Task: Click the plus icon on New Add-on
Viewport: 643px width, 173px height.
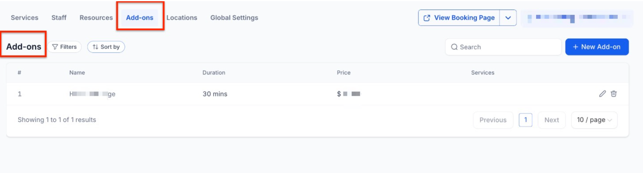Action: pyautogui.click(x=575, y=47)
